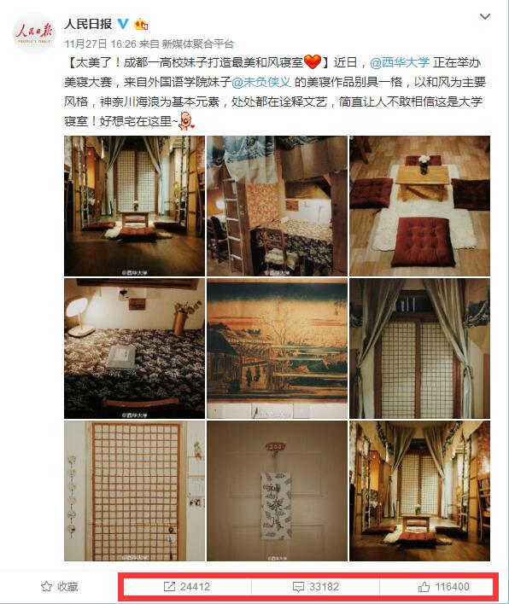The width and height of the screenshot is (509, 604).
Task: Open the wooden lattice screen photo
Action: click(134, 491)
